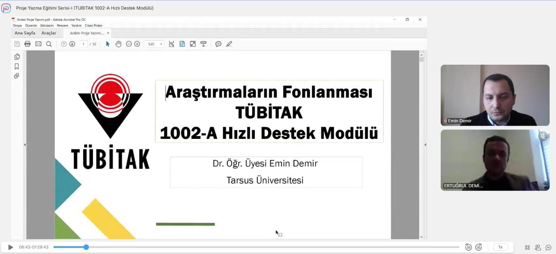Viewport: 556px width, 254px height.
Task: Play the recording with the play button
Action: (x=10, y=247)
